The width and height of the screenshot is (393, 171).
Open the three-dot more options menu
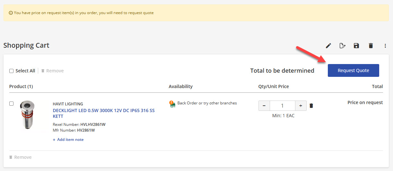click(385, 46)
